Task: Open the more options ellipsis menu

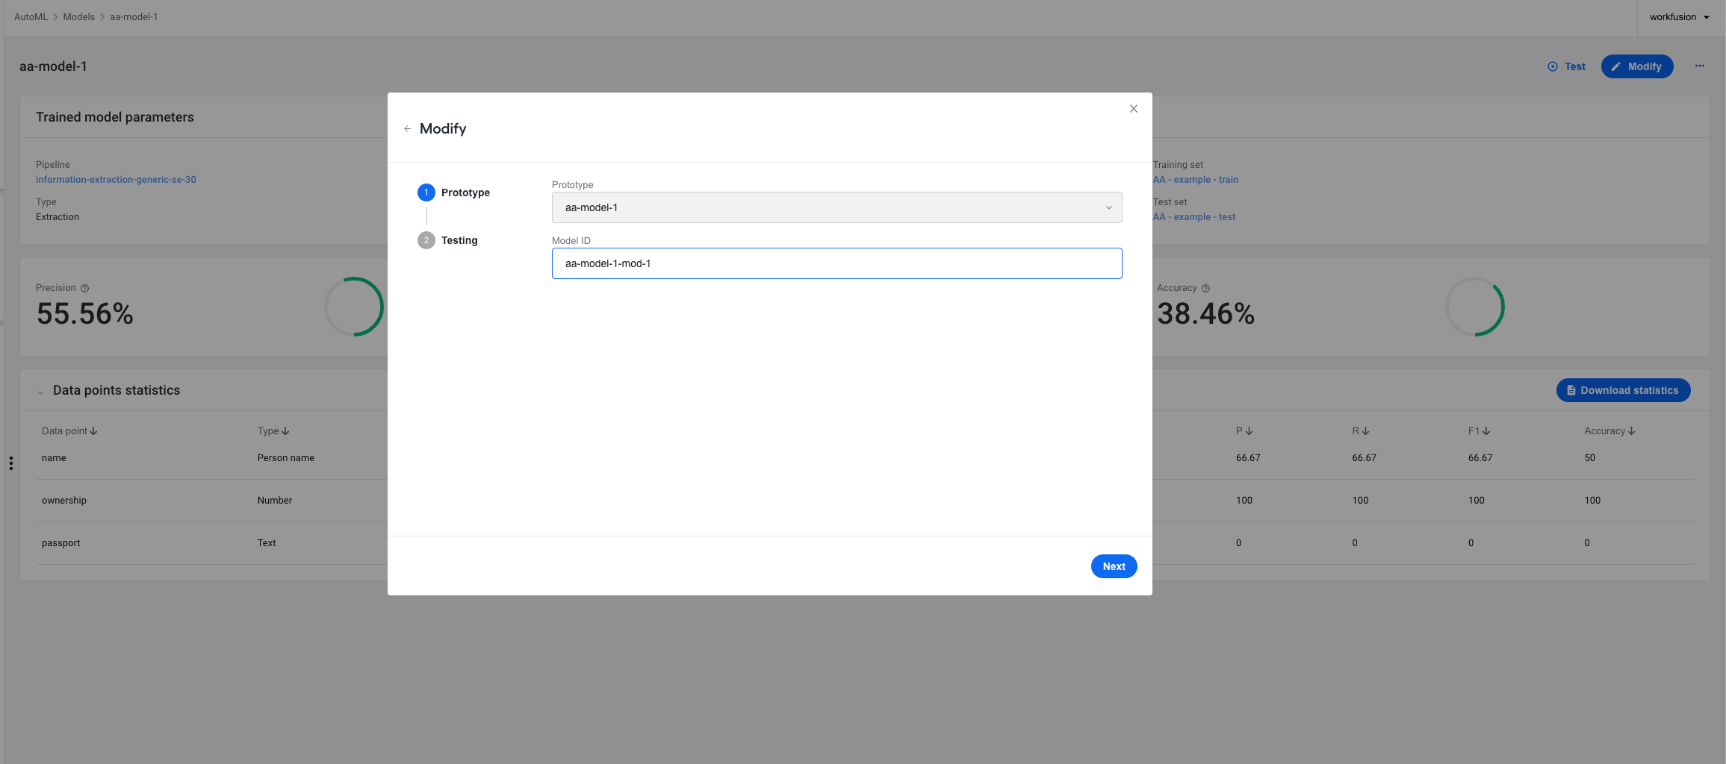Action: point(1699,66)
